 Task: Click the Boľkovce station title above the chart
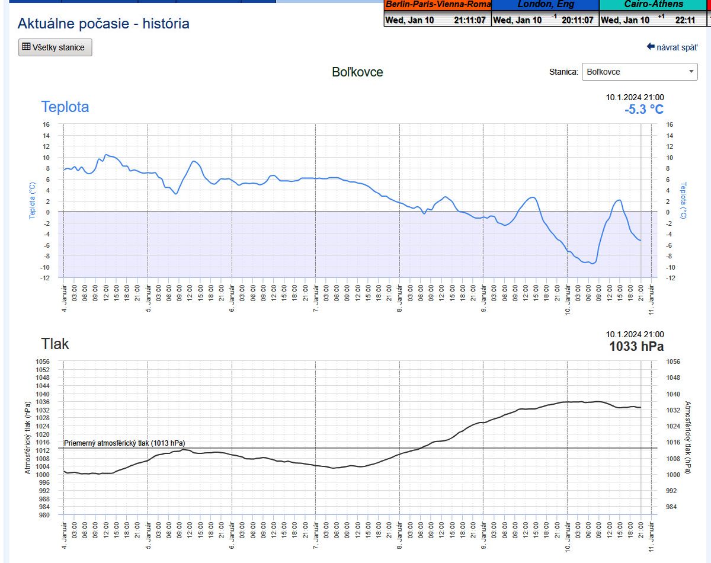click(x=357, y=72)
